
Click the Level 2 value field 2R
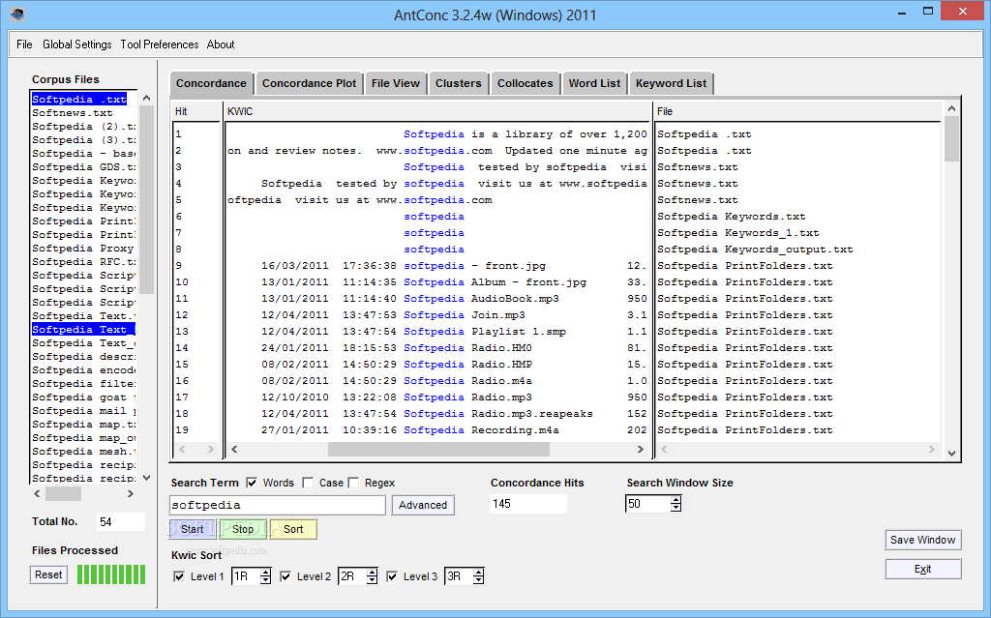click(352, 576)
